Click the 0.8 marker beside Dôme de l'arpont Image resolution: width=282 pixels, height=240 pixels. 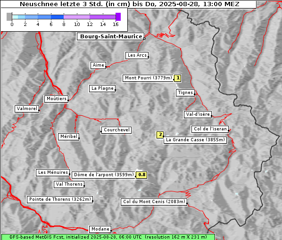142,175
